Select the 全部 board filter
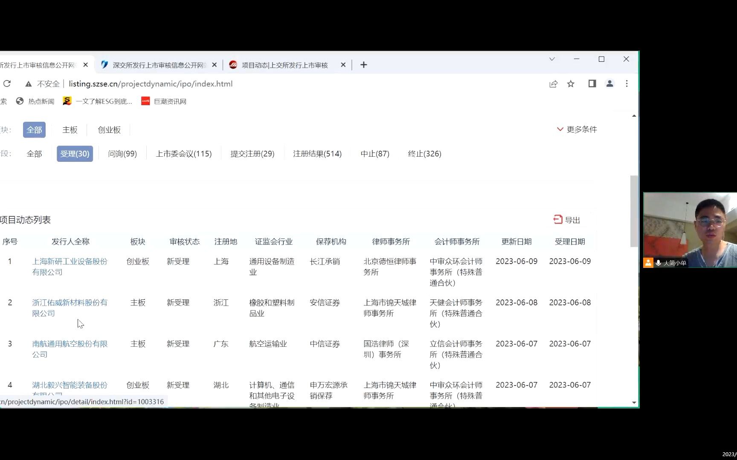 point(34,130)
